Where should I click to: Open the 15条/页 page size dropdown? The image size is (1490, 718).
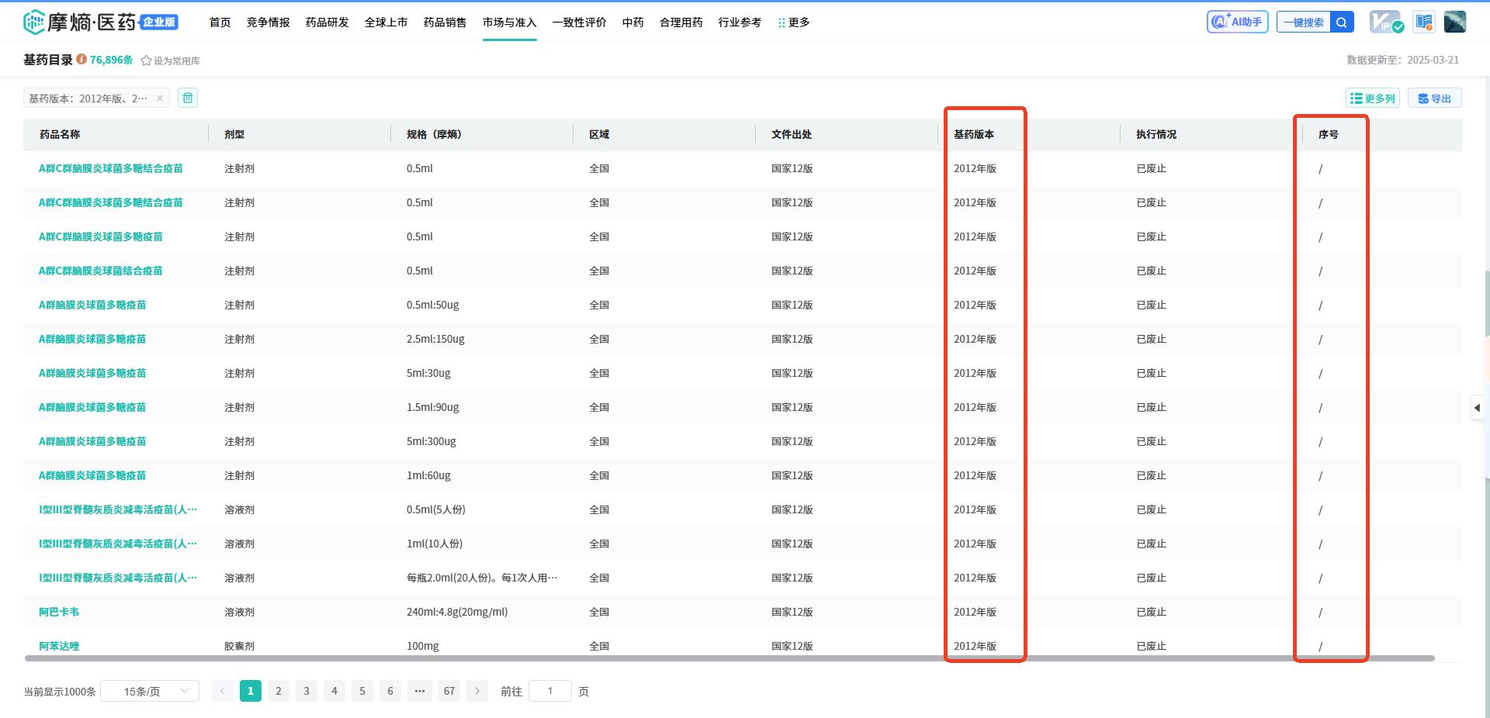point(150,691)
